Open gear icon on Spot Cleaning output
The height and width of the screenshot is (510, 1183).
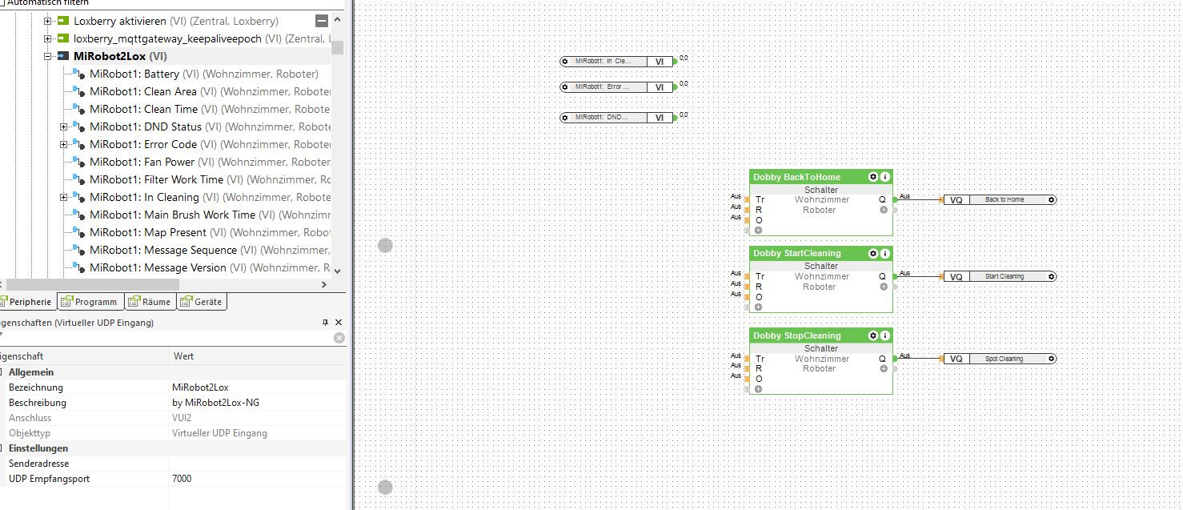click(1051, 359)
